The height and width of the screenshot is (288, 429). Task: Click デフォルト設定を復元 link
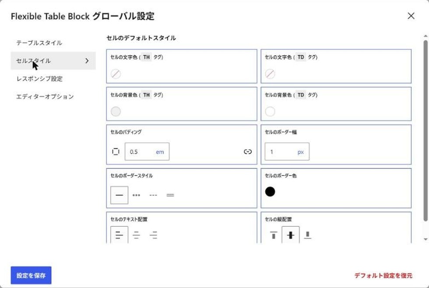click(x=383, y=275)
